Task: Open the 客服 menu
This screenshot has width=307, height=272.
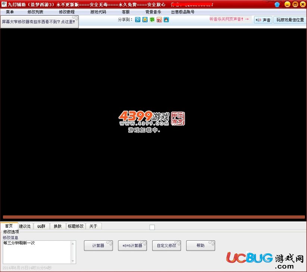Action: click(126, 12)
